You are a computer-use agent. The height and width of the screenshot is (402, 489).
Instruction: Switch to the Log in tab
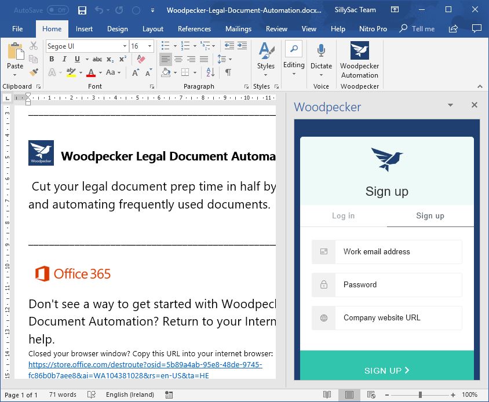click(x=343, y=215)
